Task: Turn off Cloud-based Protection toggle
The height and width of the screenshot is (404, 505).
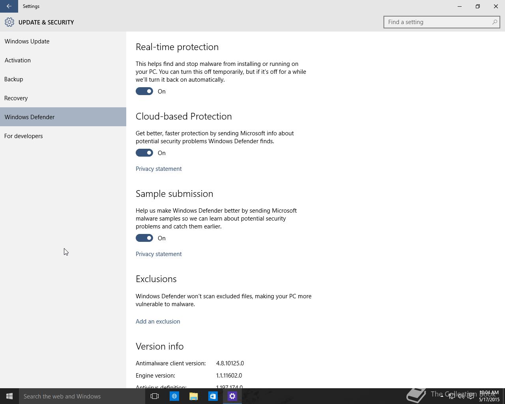Action: tap(144, 153)
